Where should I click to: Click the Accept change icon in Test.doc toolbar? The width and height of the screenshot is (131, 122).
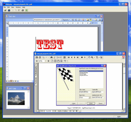[x=79, y=20]
